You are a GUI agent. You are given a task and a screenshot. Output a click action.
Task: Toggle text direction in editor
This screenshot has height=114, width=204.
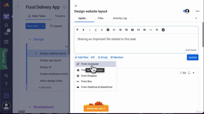pos(157,30)
